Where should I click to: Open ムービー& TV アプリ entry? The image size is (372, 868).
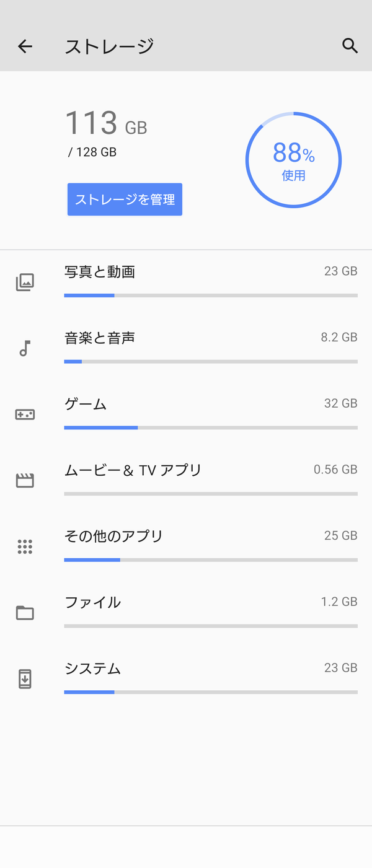[186, 481]
